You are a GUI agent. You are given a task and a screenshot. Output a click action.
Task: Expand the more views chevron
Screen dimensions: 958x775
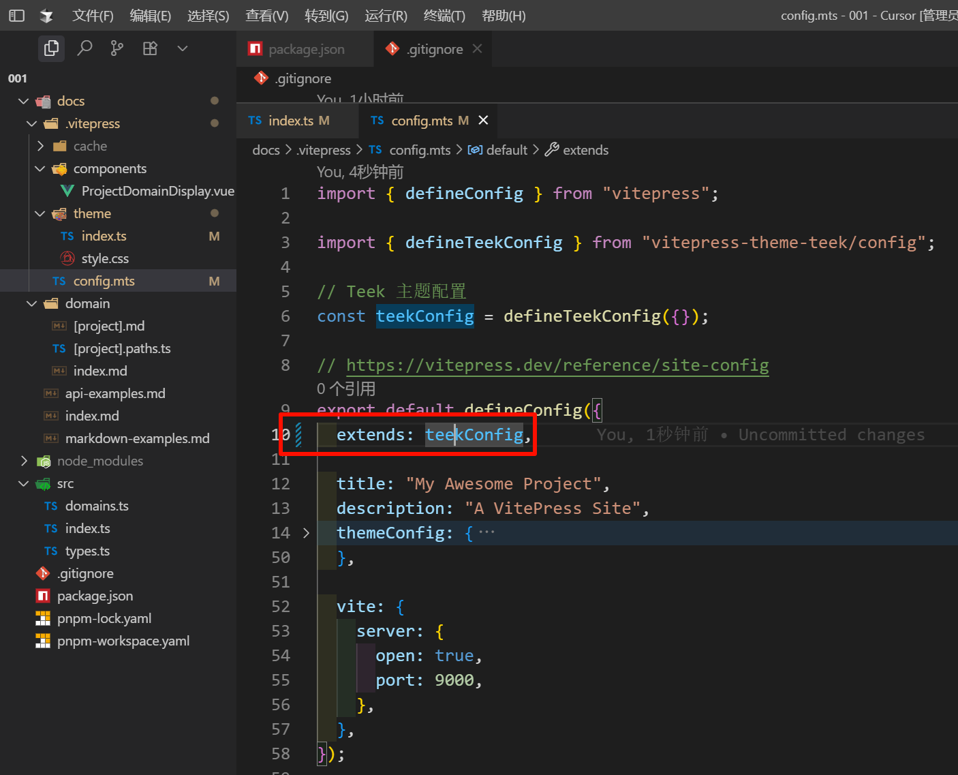(x=182, y=48)
